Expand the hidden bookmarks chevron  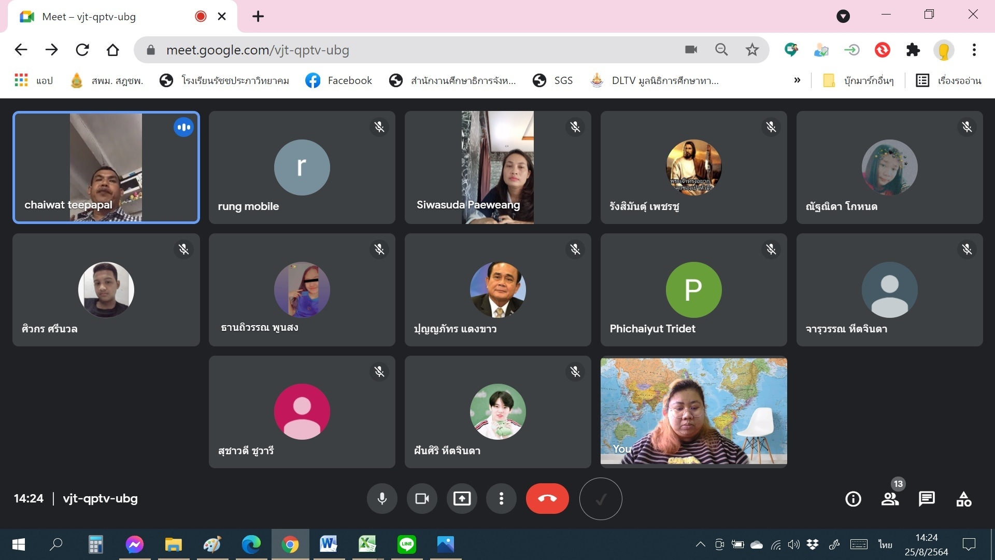[797, 80]
